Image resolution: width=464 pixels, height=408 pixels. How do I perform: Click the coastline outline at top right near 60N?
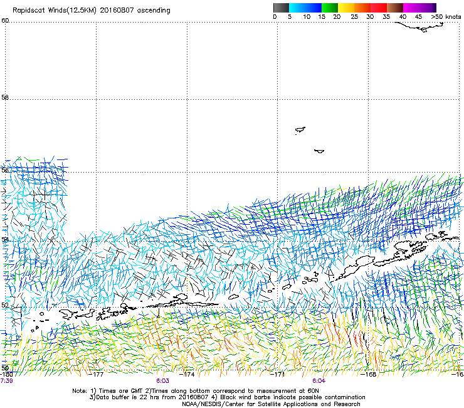click(420, 27)
